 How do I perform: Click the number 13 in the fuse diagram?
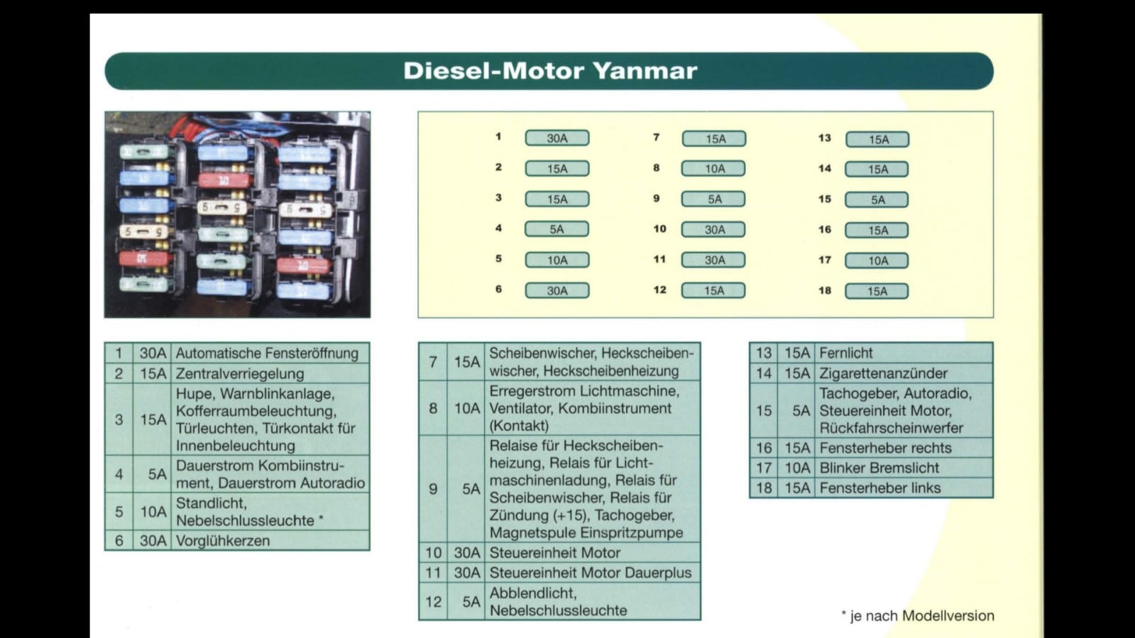coord(824,138)
